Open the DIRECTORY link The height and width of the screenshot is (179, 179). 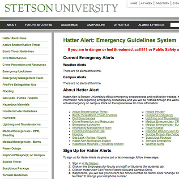(162, 3)
